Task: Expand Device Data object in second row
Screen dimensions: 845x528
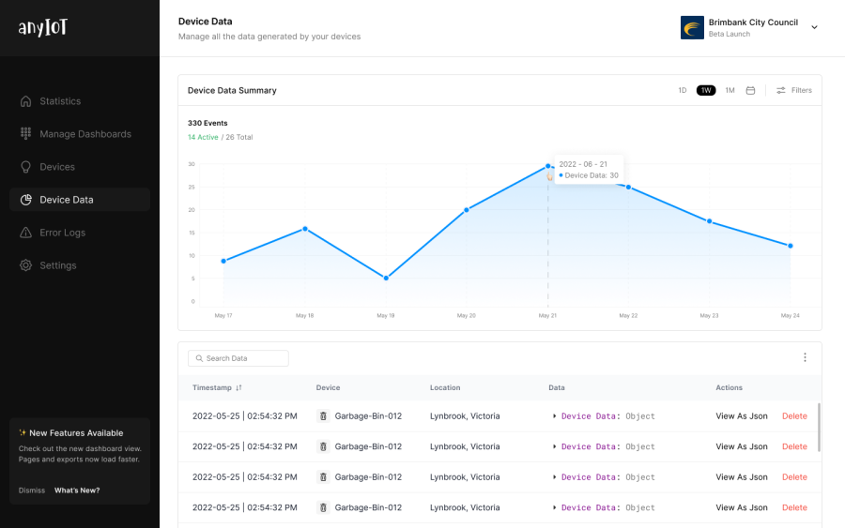Action: point(555,446)
